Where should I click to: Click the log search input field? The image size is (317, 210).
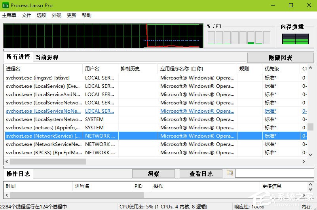tap(275, 173)
